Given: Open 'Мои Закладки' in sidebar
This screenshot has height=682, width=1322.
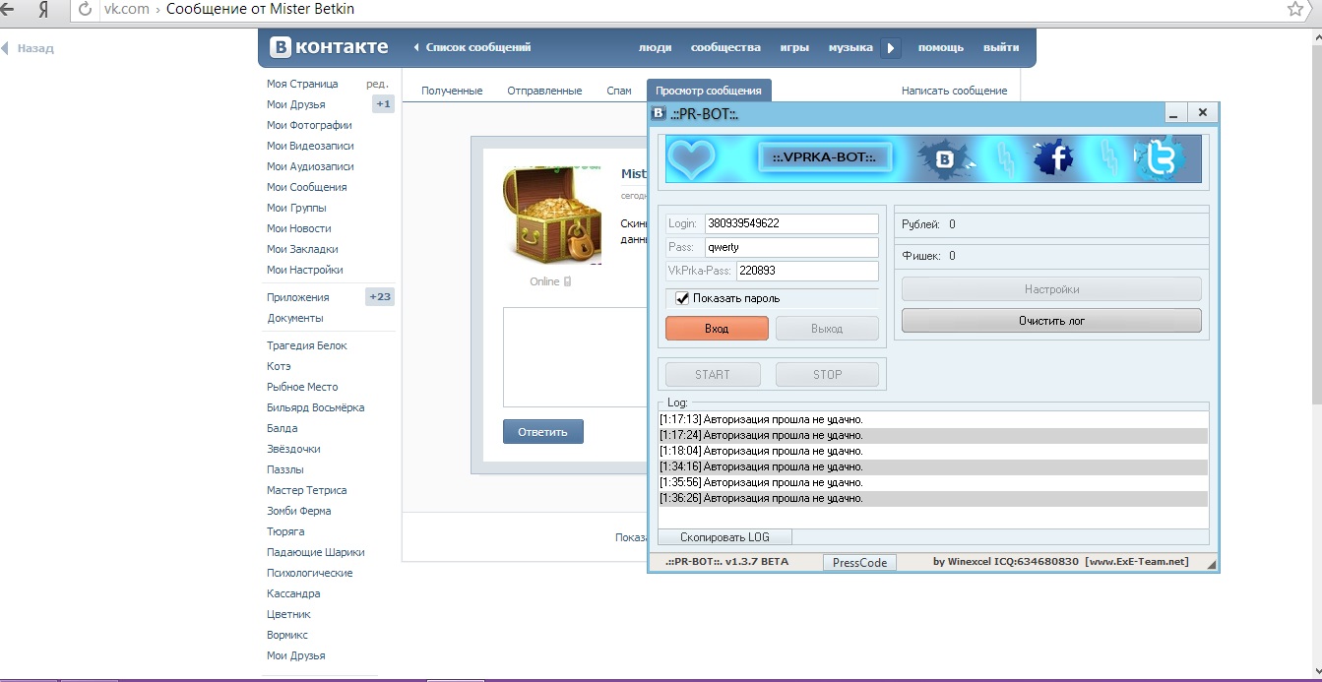Looking at the screenshot, I should click(x=302, y=249).
